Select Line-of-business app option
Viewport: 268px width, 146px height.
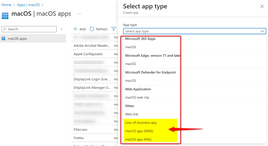point(141,123)
